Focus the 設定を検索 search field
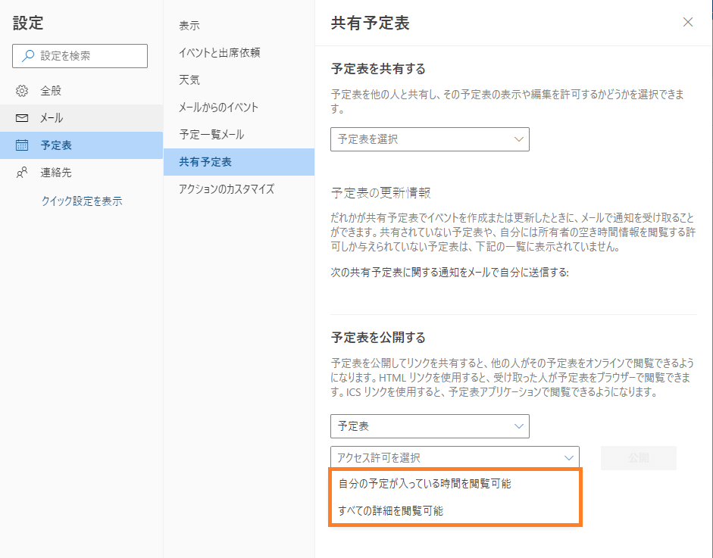The image size is (713, 558). click(x=80, y=56)
